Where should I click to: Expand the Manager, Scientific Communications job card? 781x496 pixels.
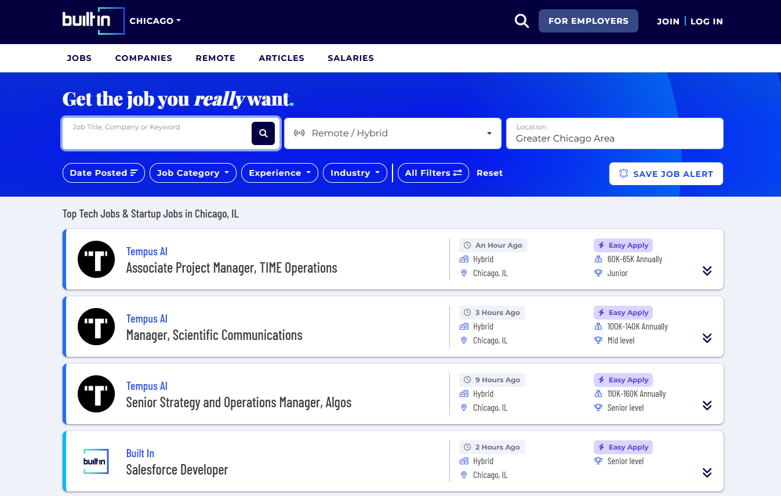(707, 338)
